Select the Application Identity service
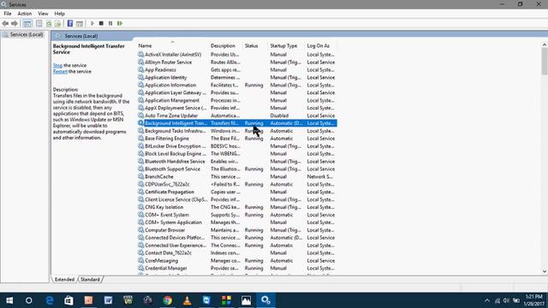 click(237, 78)
